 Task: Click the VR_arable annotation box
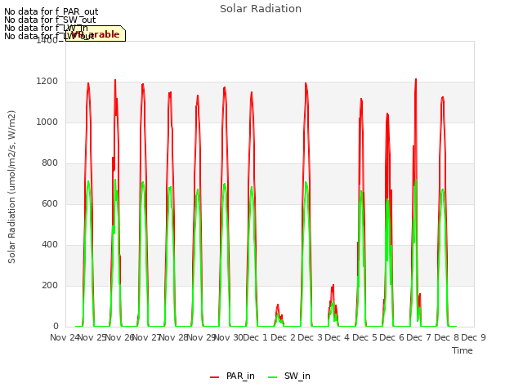(x=96, y=33)
